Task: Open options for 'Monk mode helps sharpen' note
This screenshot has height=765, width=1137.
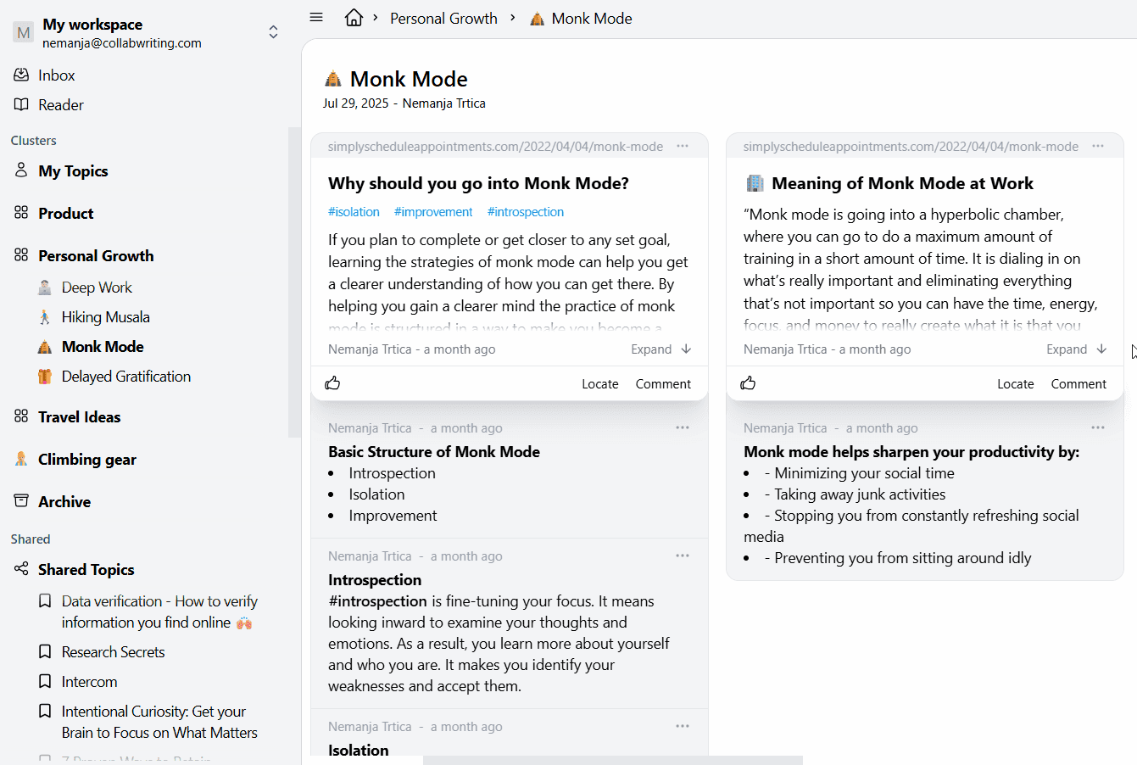Action: pyautogui.click(x=1098, y=427)
